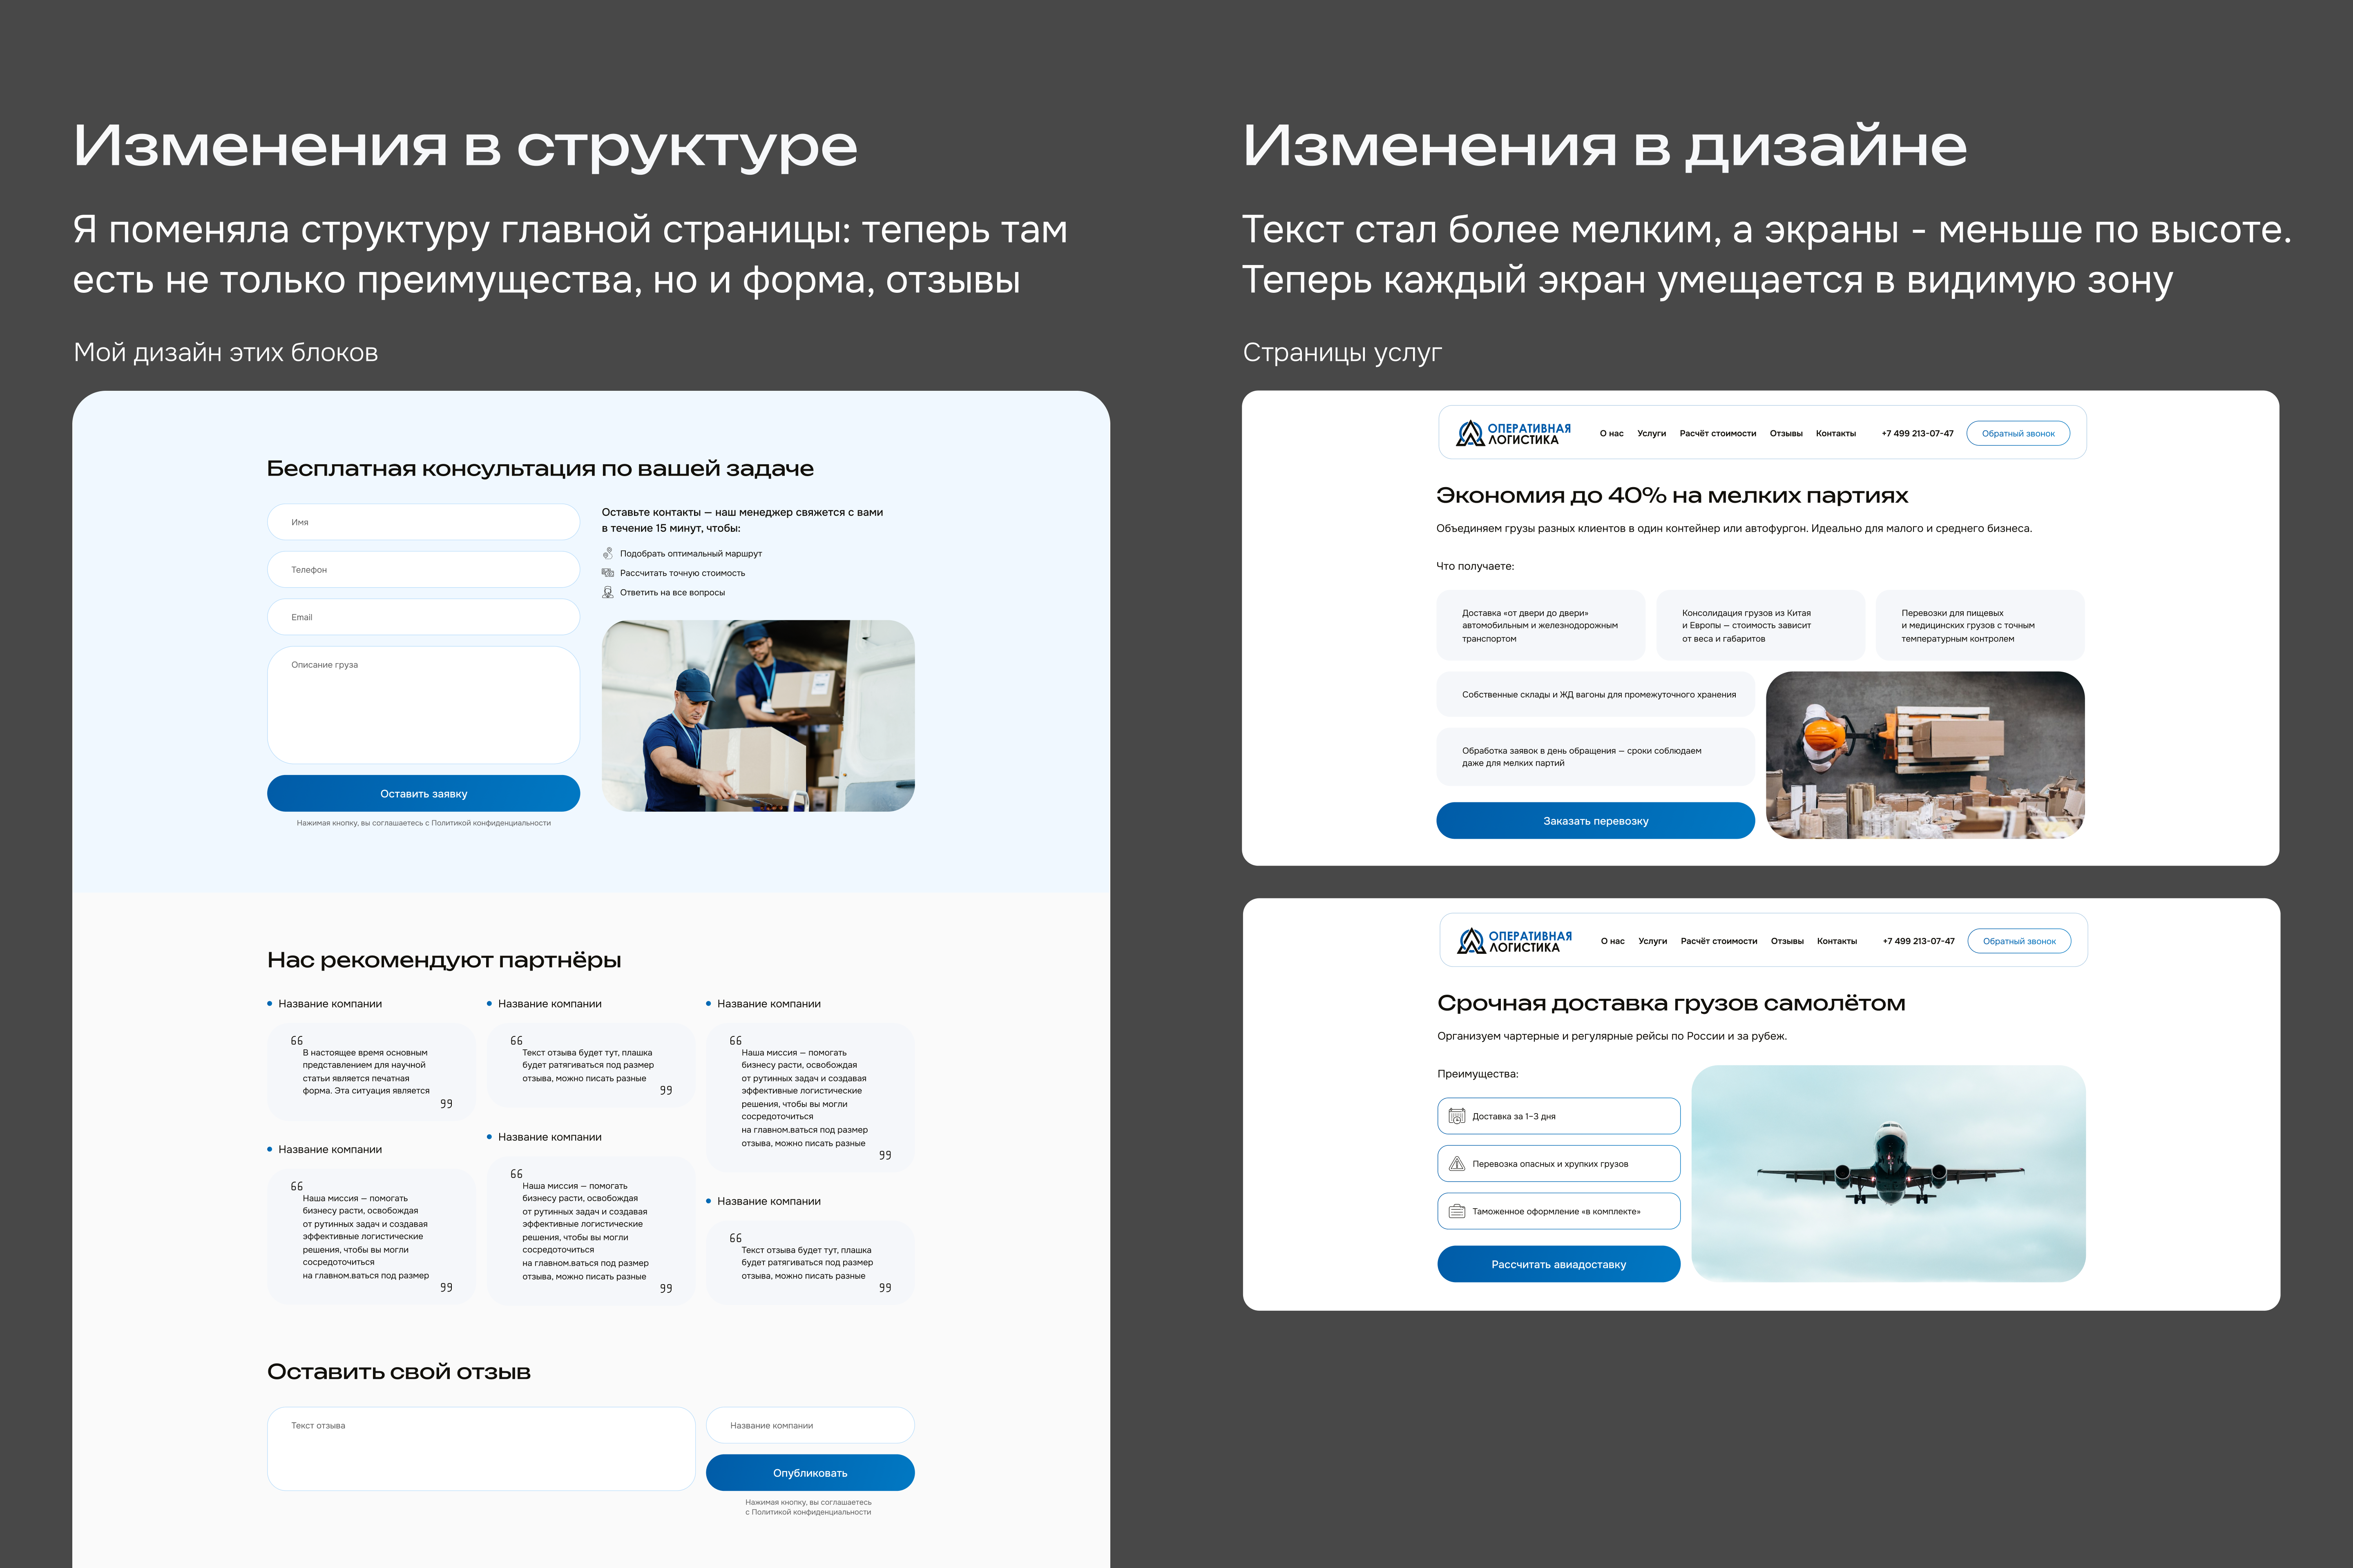The image size is (2353, 1568).
Task: Click Обратный звонок on the Срочная доставка page
Action: click(2019, 941)
